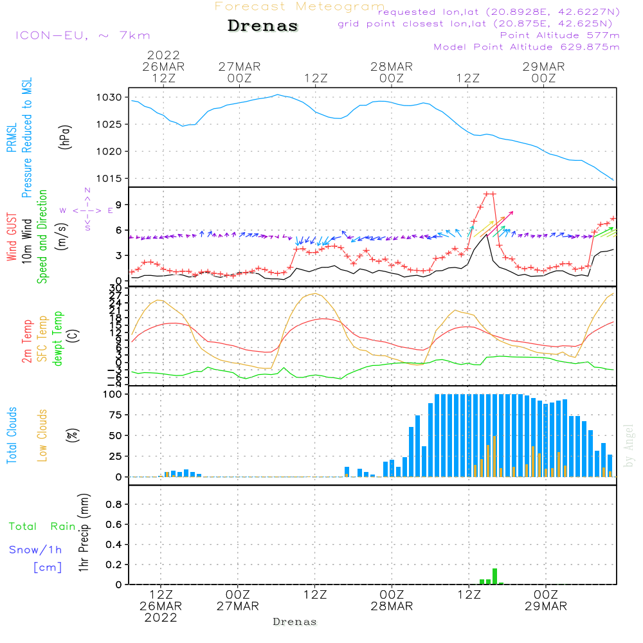Click the 'ICON-EU, ~ 7km' model label
Viewport: 643px width, 643px height.
pyautogui.click(x=83, y=35)
